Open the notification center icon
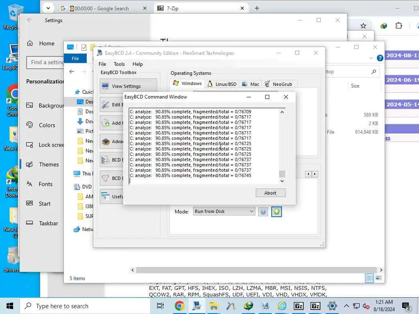419x314 pixels. pos(406,307)
